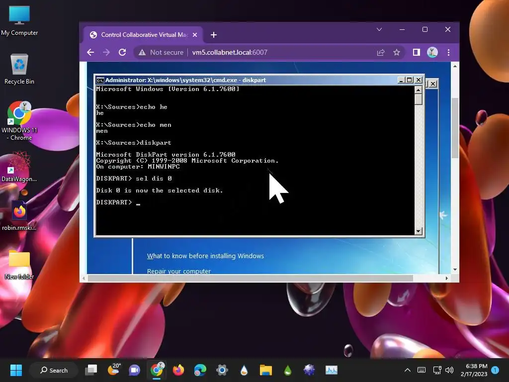This screenshot has width=509, height=382.
Task: Show hidden system tray icons
Action: [408, 370]
